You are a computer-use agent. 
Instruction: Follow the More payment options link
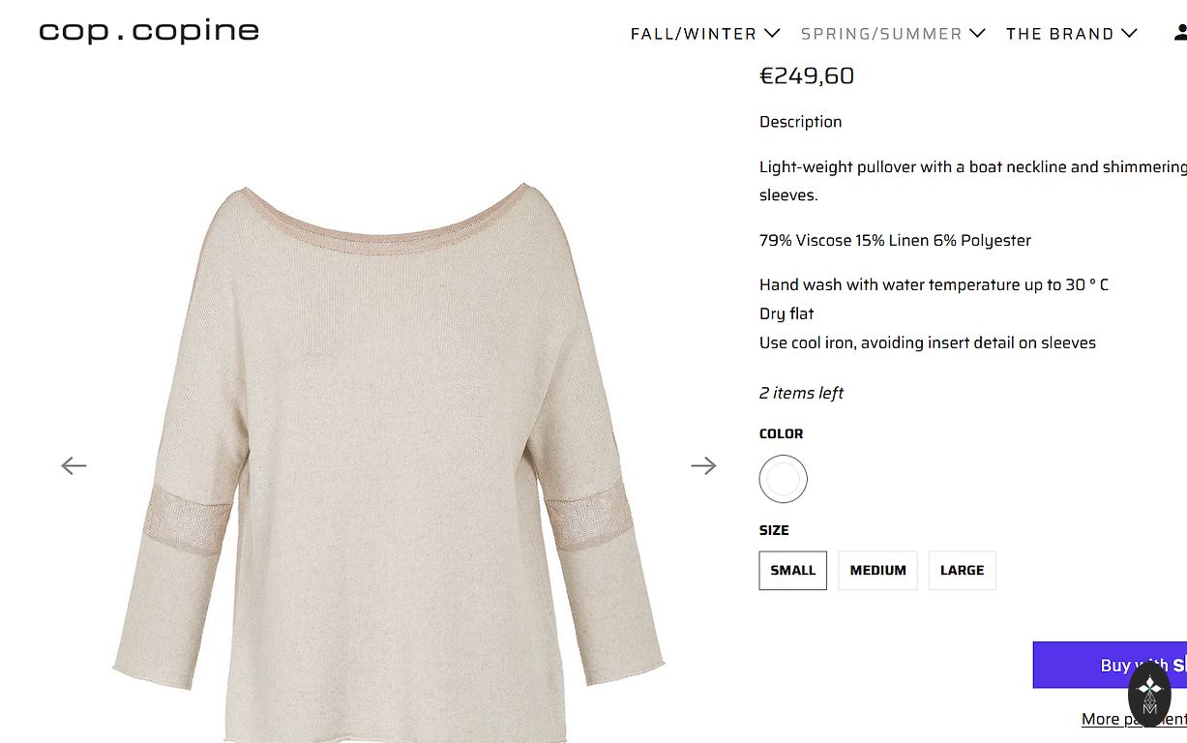(1134, 719)
